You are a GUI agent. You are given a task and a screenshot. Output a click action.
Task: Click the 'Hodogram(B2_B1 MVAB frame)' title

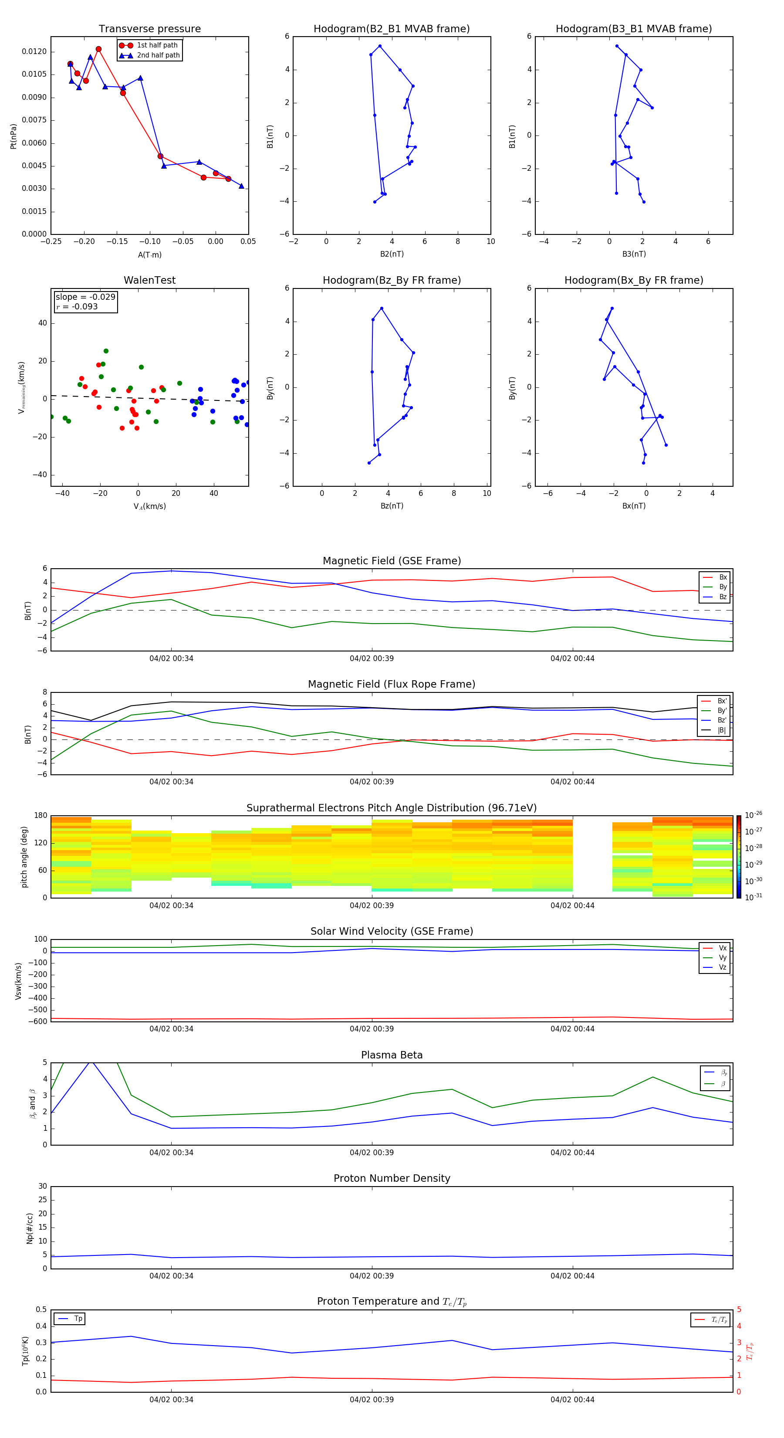click(x=391, y=28)
